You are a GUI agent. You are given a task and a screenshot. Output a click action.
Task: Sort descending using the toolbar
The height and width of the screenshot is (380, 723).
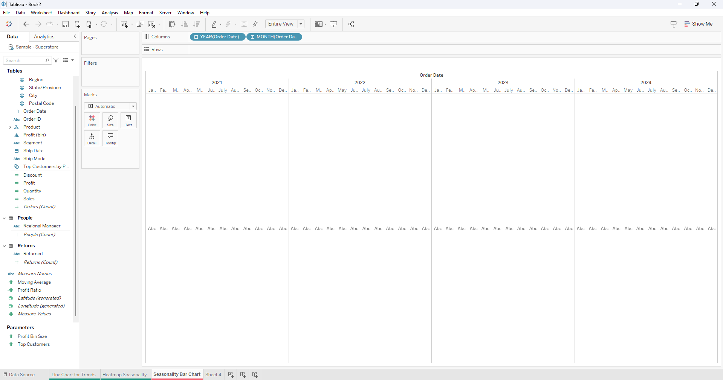(197, 24)
